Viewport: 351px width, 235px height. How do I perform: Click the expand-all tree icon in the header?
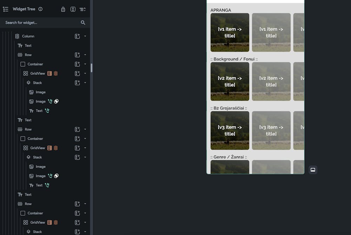point(73,9)
